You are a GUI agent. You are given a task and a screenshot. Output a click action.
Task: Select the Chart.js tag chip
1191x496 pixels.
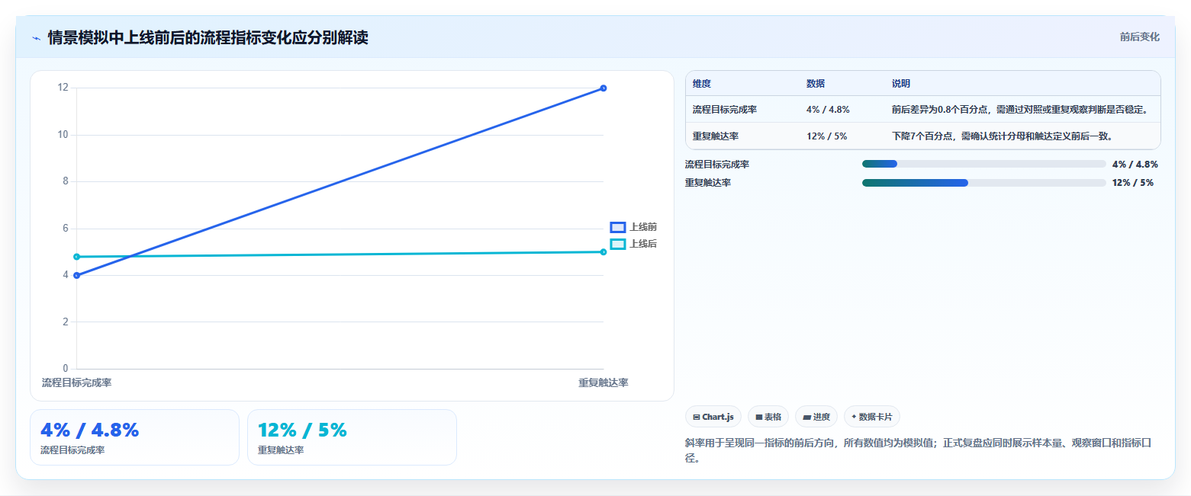713,417
